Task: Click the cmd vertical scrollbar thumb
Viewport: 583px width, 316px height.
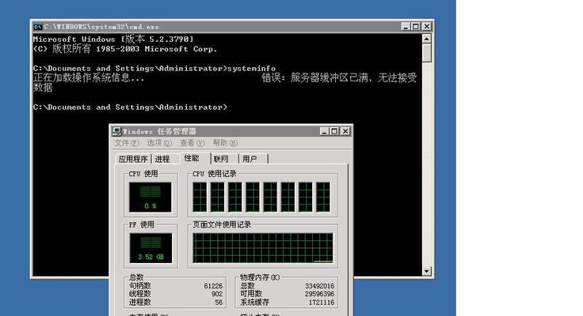Action: coord(426,53)
